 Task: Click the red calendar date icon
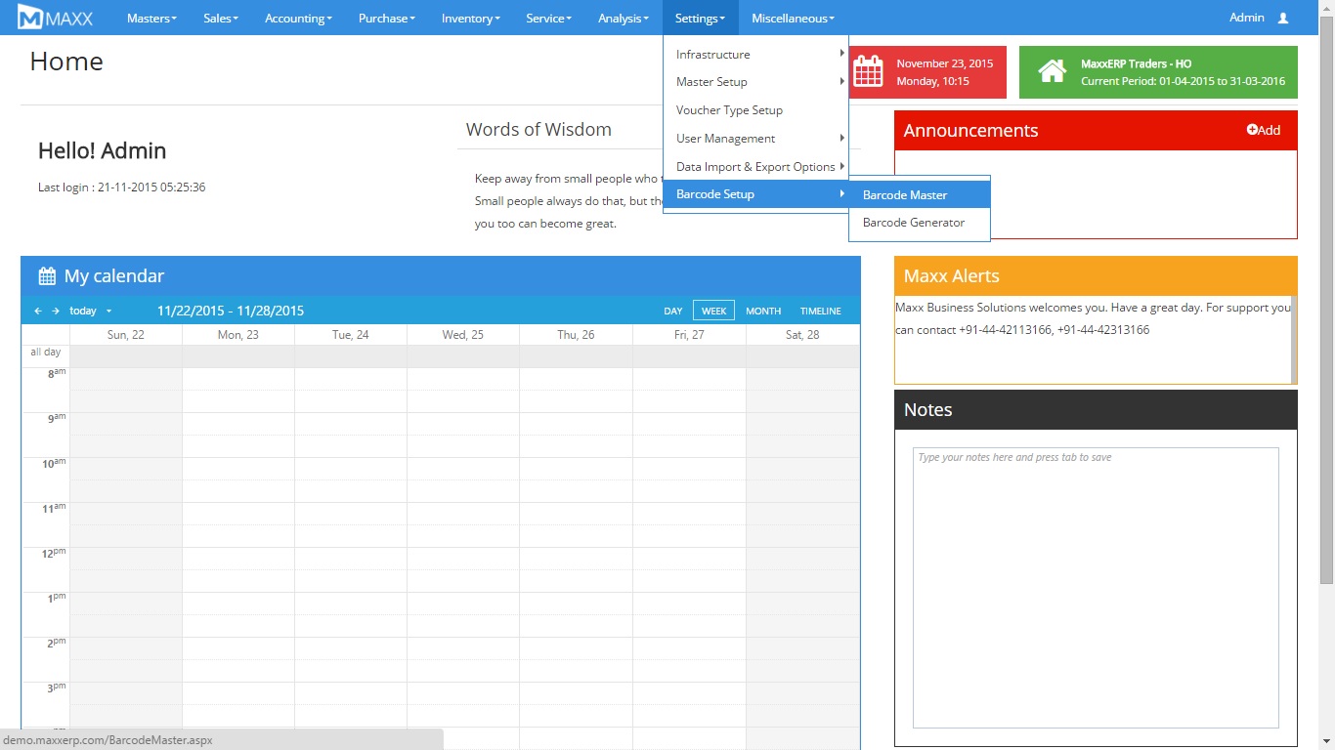click(x=868, y=72)
